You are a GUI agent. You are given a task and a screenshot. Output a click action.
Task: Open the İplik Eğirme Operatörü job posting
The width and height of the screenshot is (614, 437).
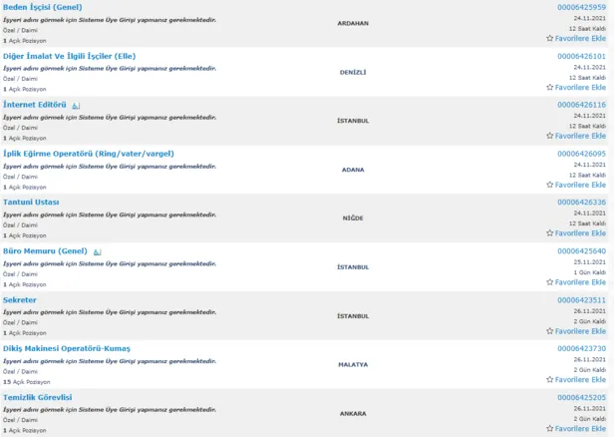click(88, 154)
